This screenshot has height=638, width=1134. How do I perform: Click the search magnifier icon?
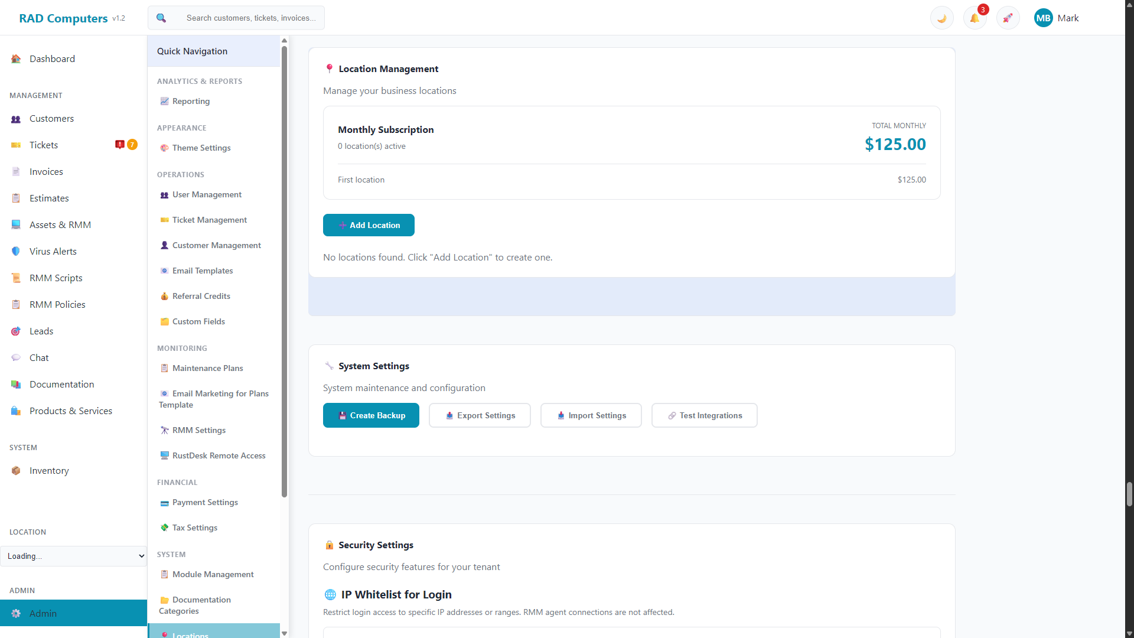pyautogui.click(x=161, y=18)
